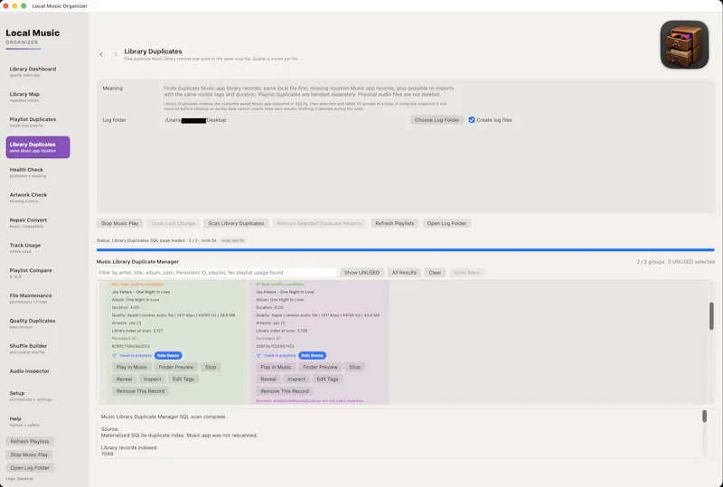723x487 pixels.
Task: Click the persistent ID of the lower-quality record
Action: (131, 346)
